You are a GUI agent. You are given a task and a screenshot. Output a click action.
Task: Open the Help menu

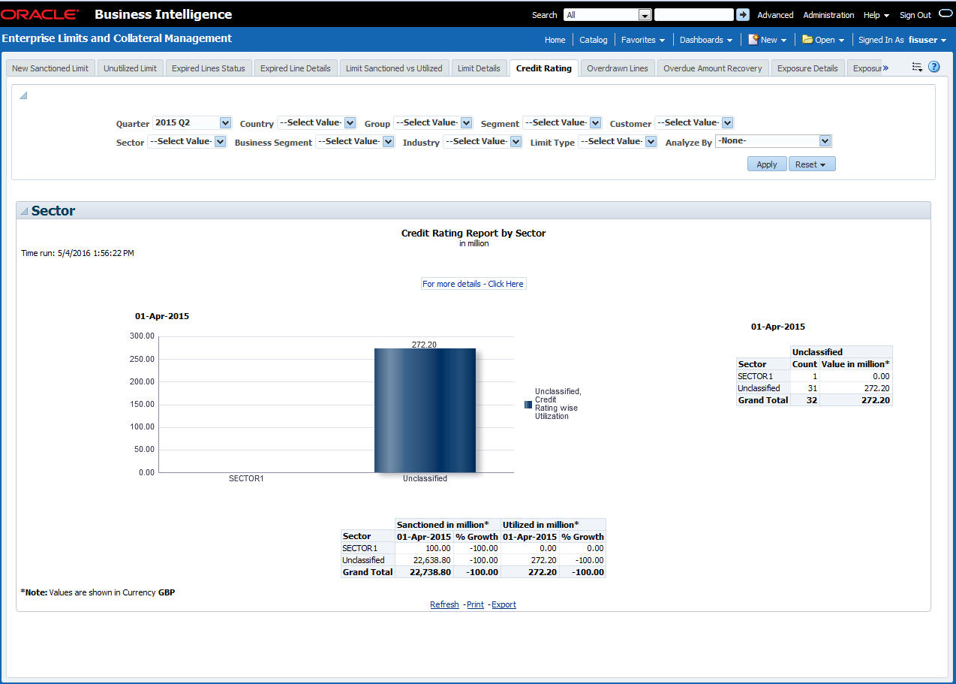click(876, 15)
